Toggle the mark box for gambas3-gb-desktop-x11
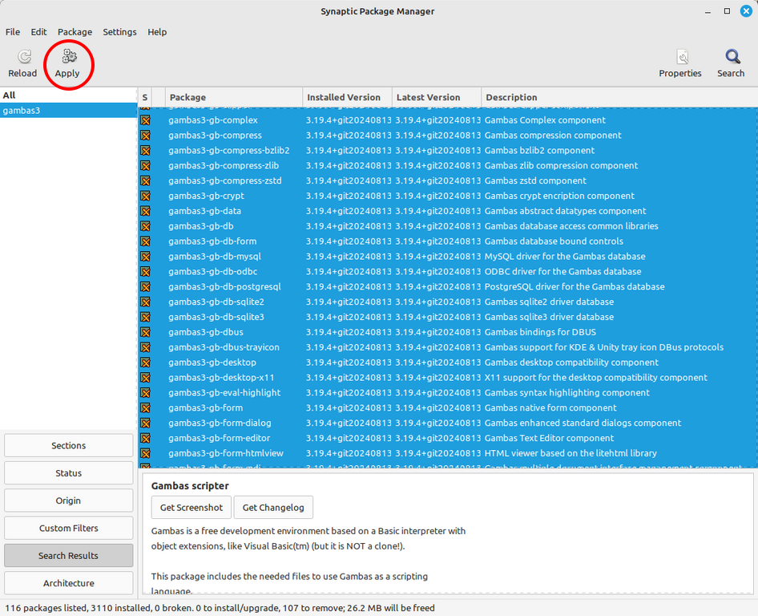758x616 pixels. (145, 378)
